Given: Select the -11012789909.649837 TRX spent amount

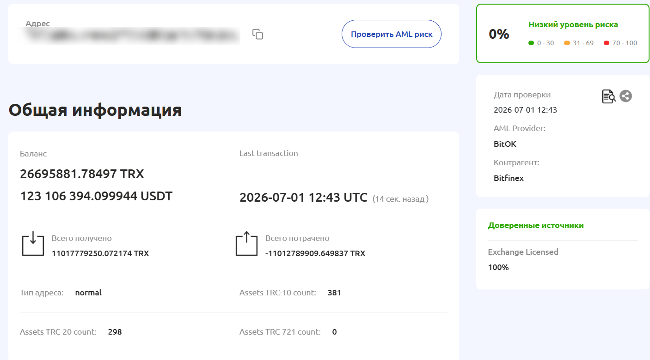Looking at the screenshot, I should click(315, 253).
